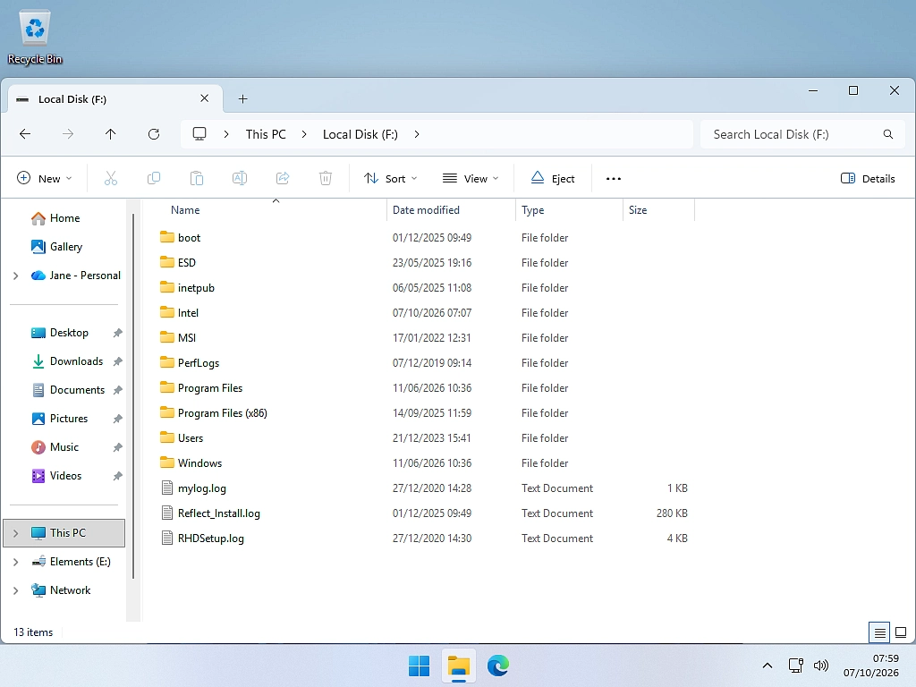Viewport: 916px width, 687px height.
Task: Select the Reflect_Install.log file
Action: click(218, 513)
